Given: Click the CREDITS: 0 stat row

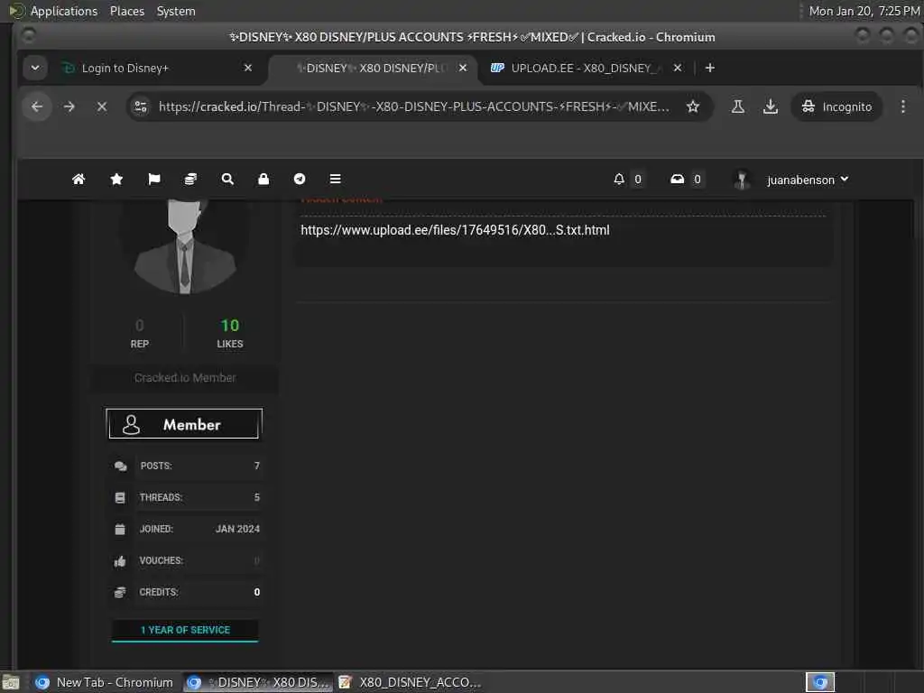Looking at the screenshot, I should (x=185, y=592).
